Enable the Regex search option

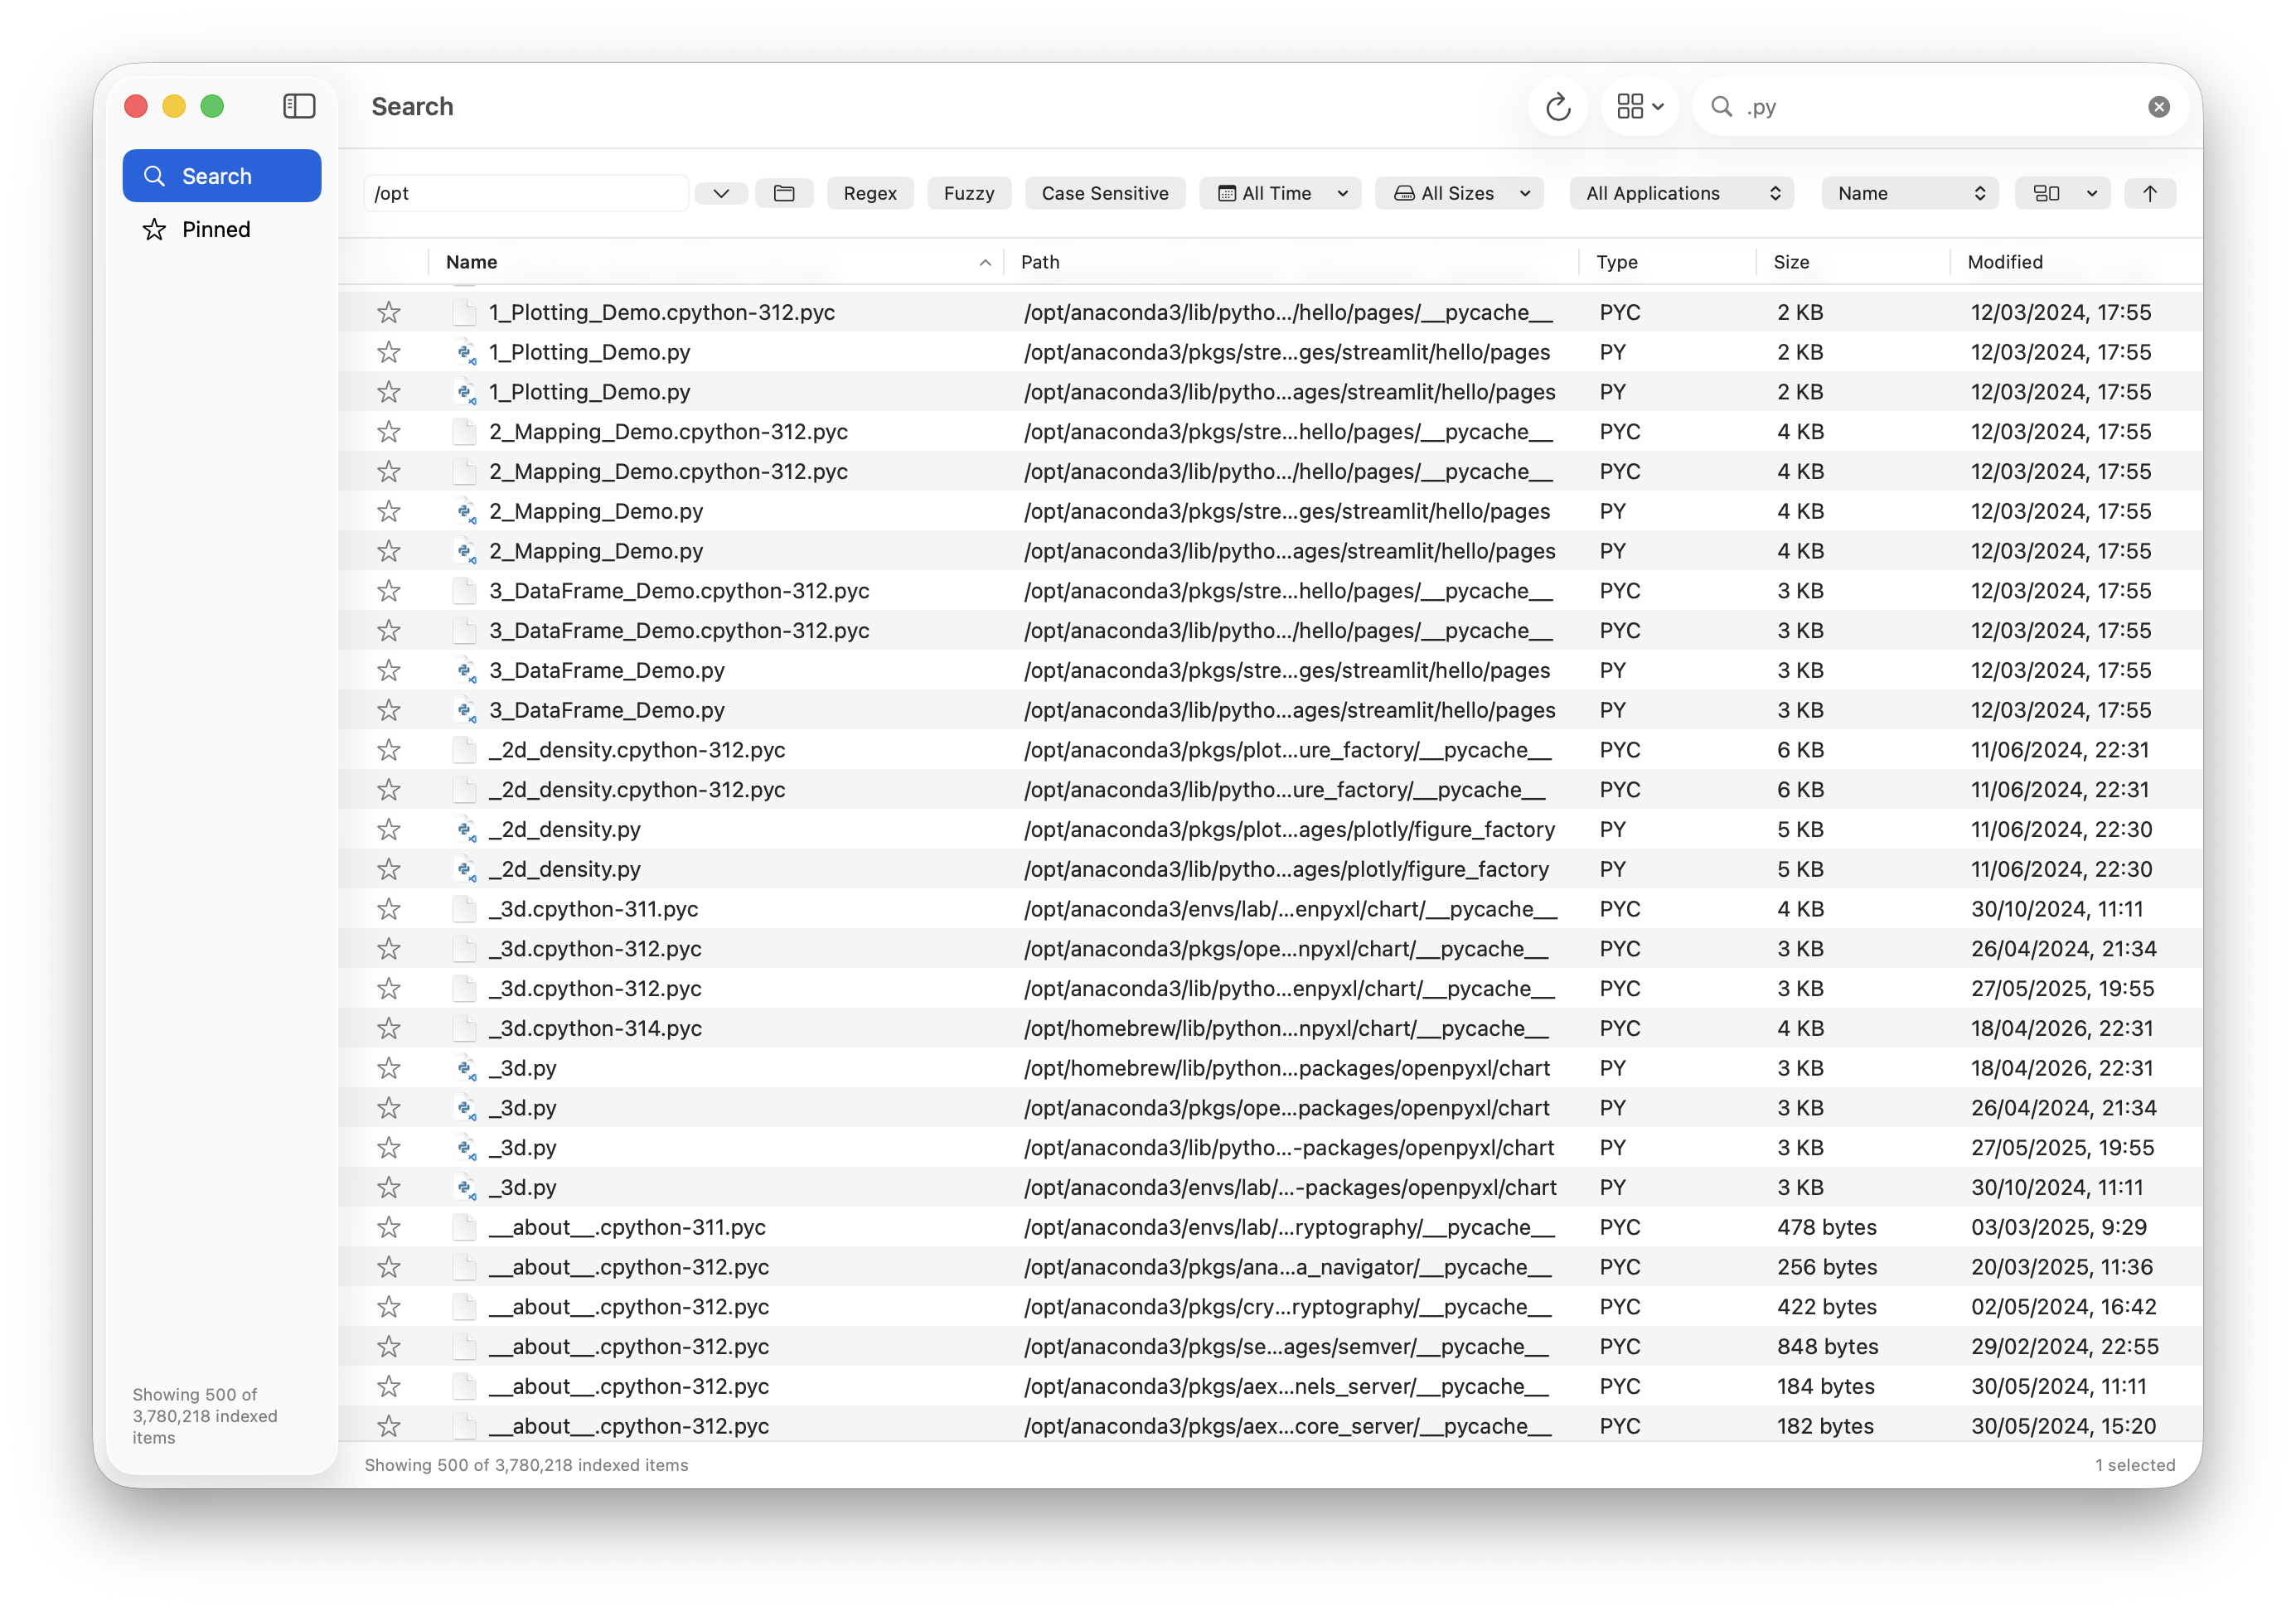[869, 193]
